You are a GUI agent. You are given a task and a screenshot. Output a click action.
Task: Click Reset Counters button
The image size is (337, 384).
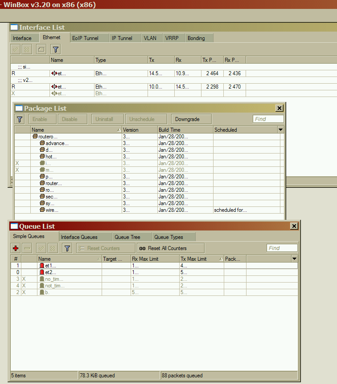(x=106, y=248)
